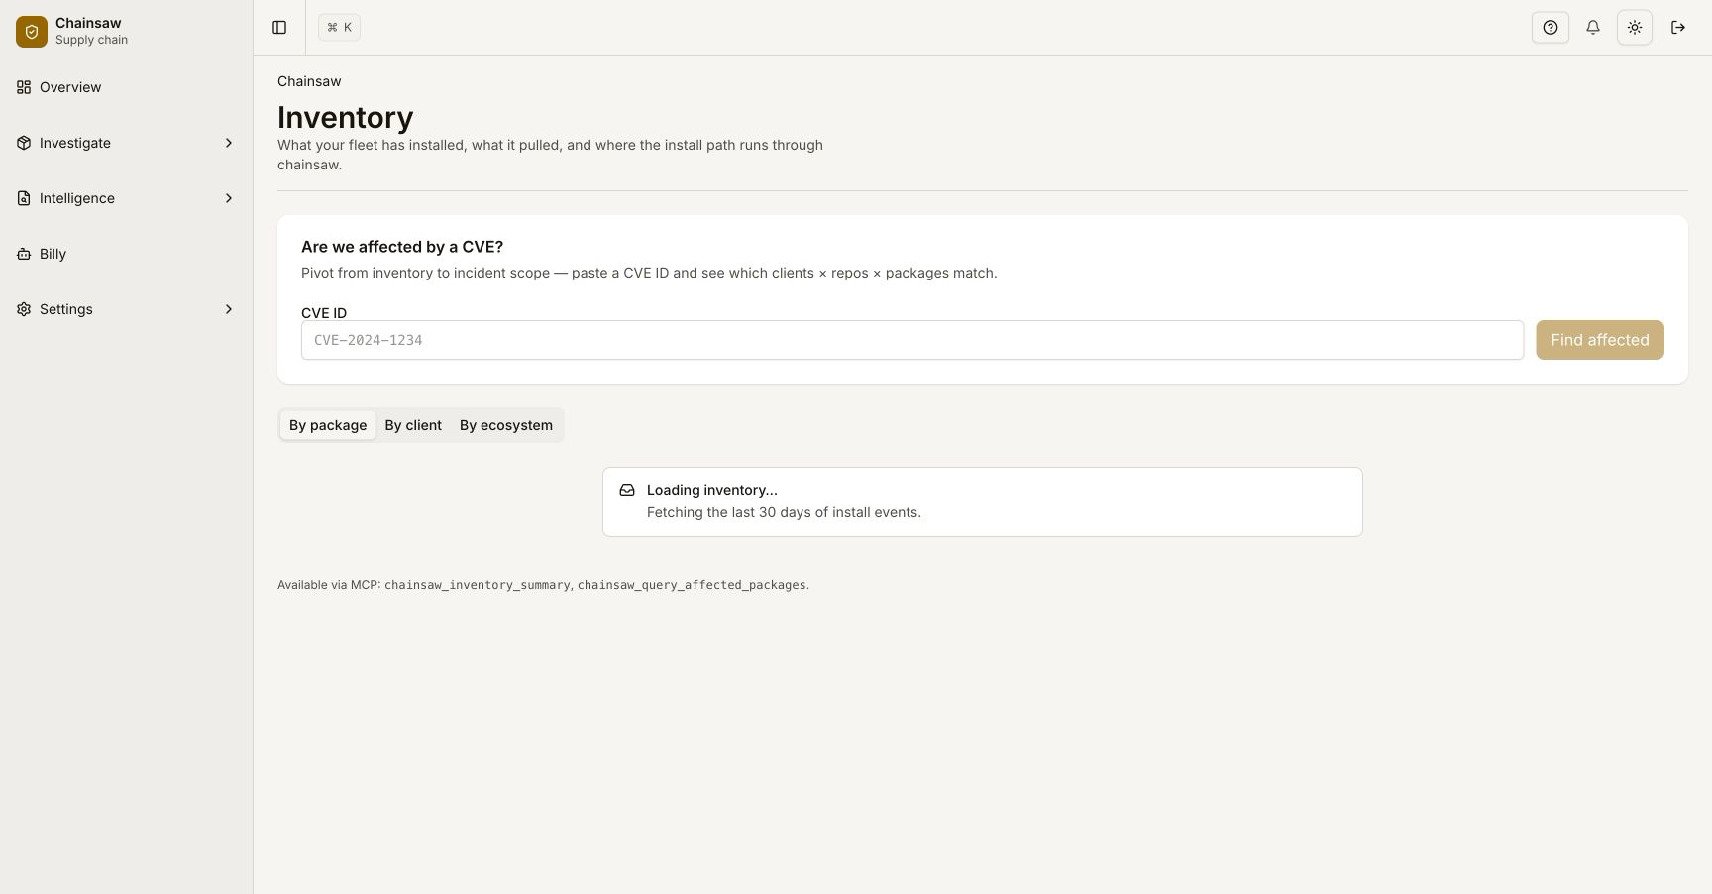Viewport: 1712px width, 894px height.
Task: Open notifications bell
Action: click(x=1593, y=28)
